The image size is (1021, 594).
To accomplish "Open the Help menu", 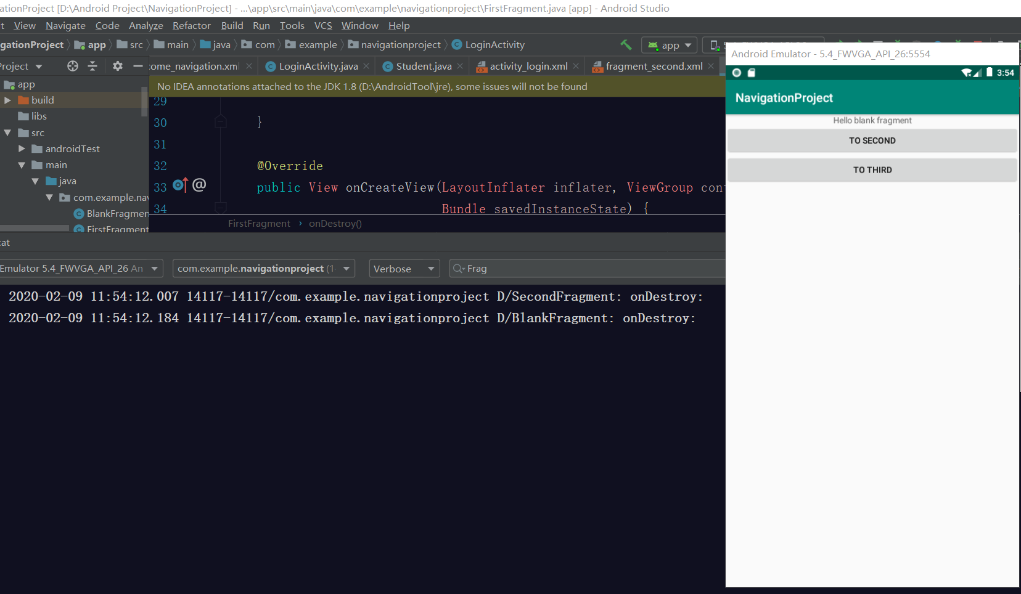I will 399,25.
